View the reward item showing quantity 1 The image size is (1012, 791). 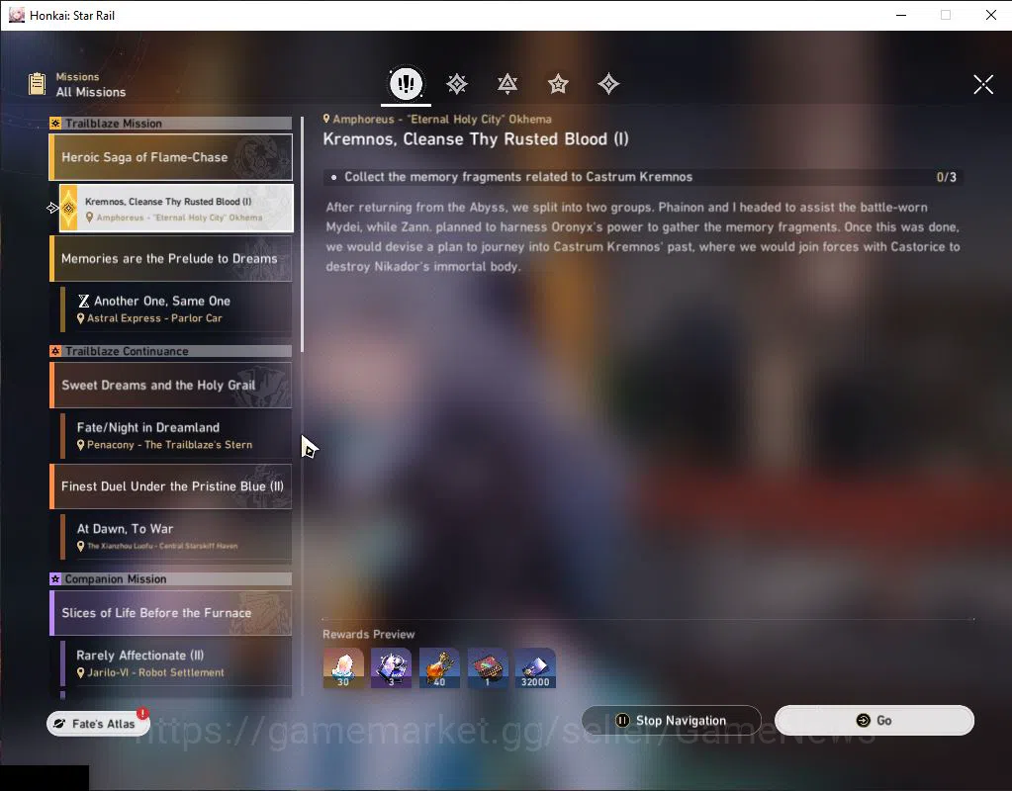coord(488,667)
